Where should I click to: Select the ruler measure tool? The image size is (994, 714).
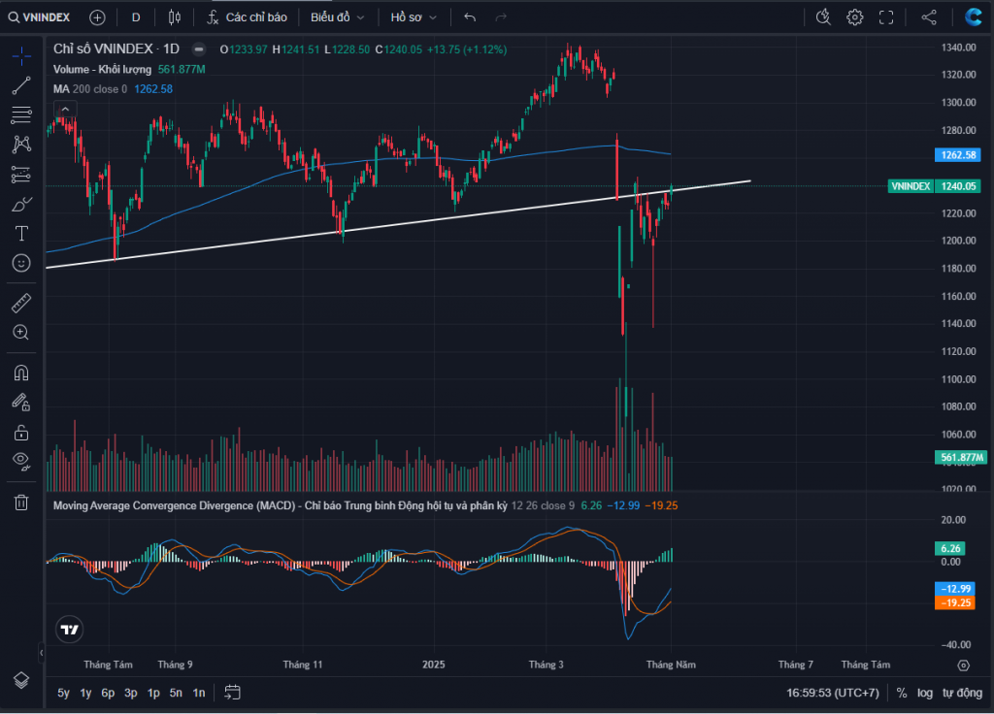pos(21,304)
